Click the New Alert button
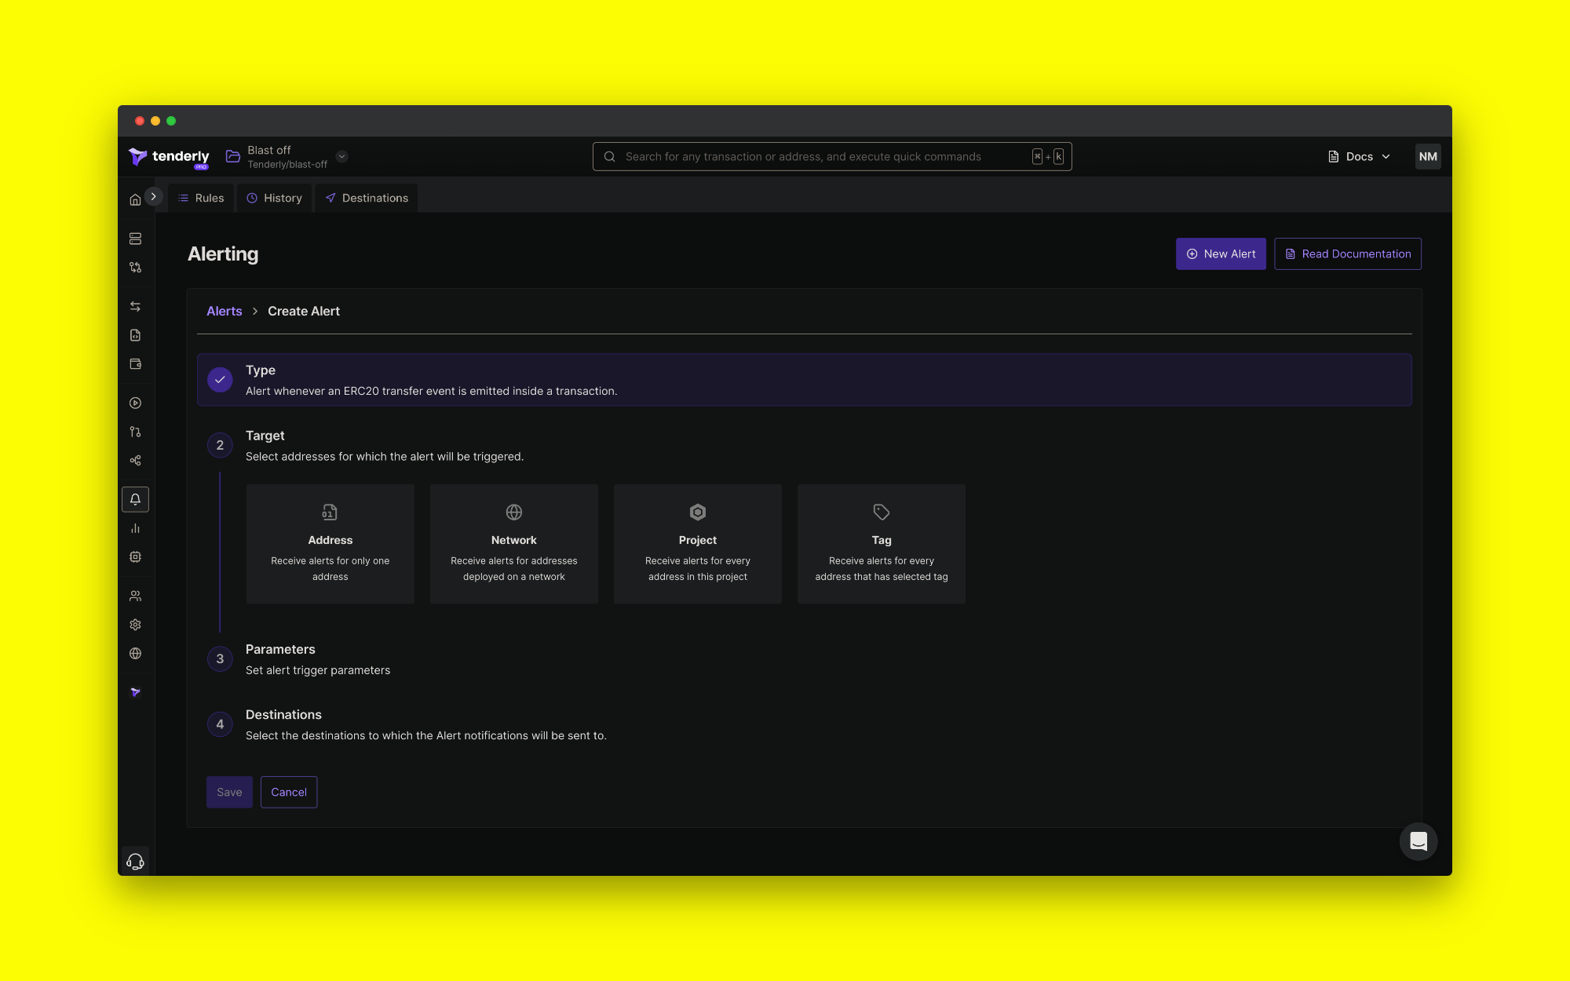The width and height of the screenshot is (1570, 981). [1220, 253]
